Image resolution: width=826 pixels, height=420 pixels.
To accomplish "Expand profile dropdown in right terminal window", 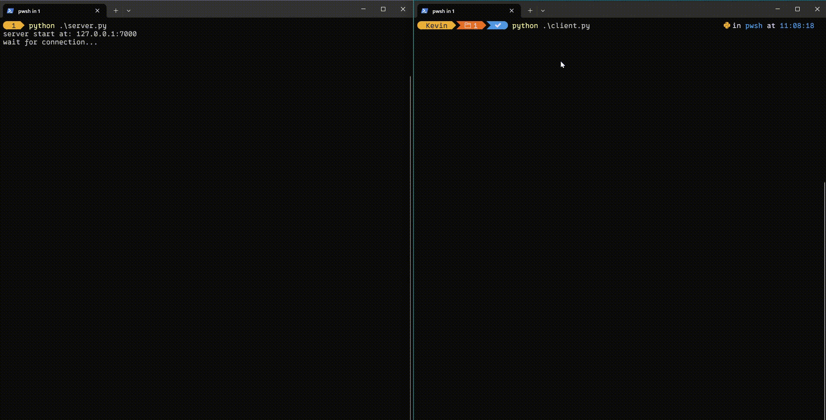I will 543,11.
